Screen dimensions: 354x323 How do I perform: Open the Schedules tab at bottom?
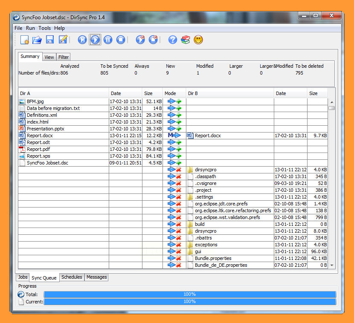[72, 277]
